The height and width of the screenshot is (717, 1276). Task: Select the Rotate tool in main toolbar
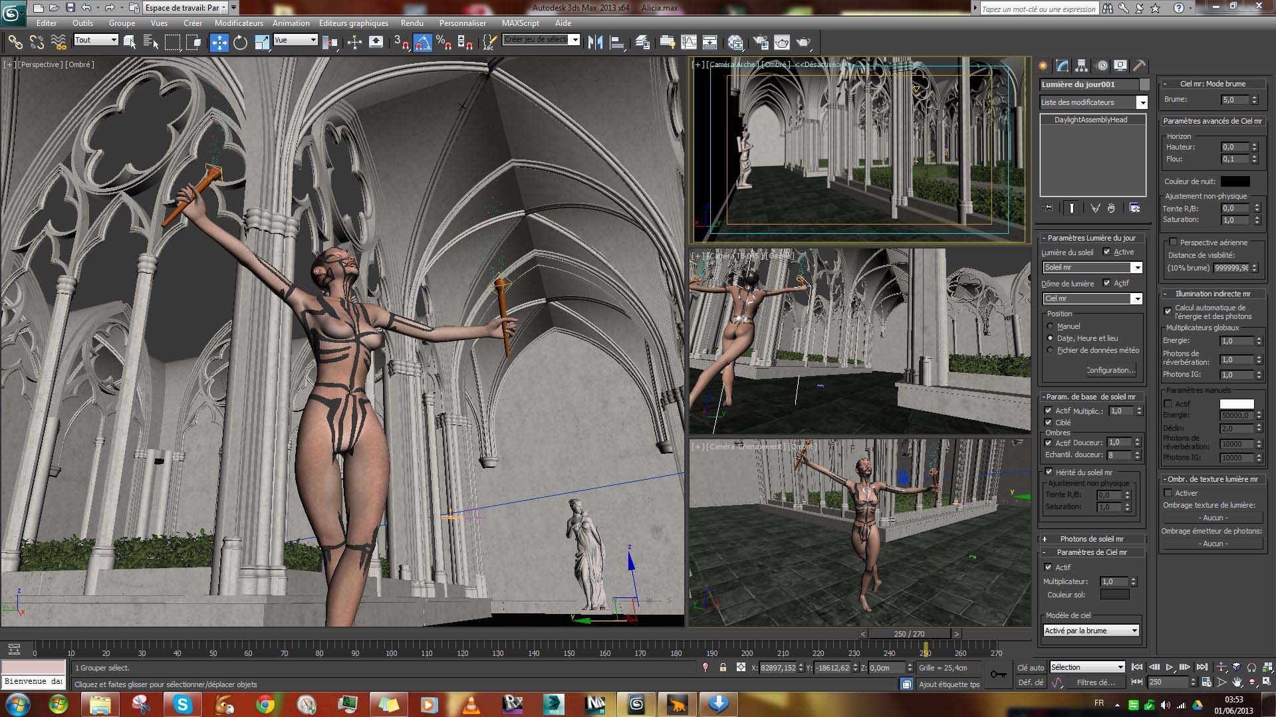(x=240, y=43)
